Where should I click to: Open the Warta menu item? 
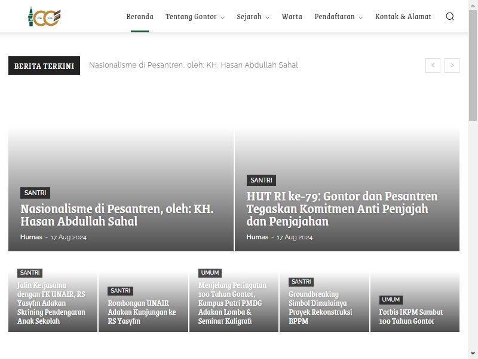(292, 17)
